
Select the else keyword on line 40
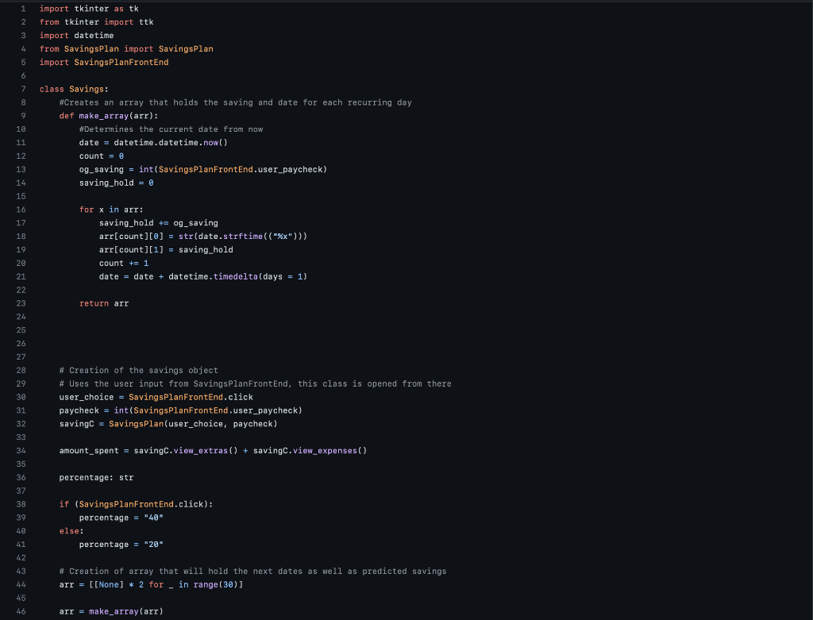click(67, 530)
